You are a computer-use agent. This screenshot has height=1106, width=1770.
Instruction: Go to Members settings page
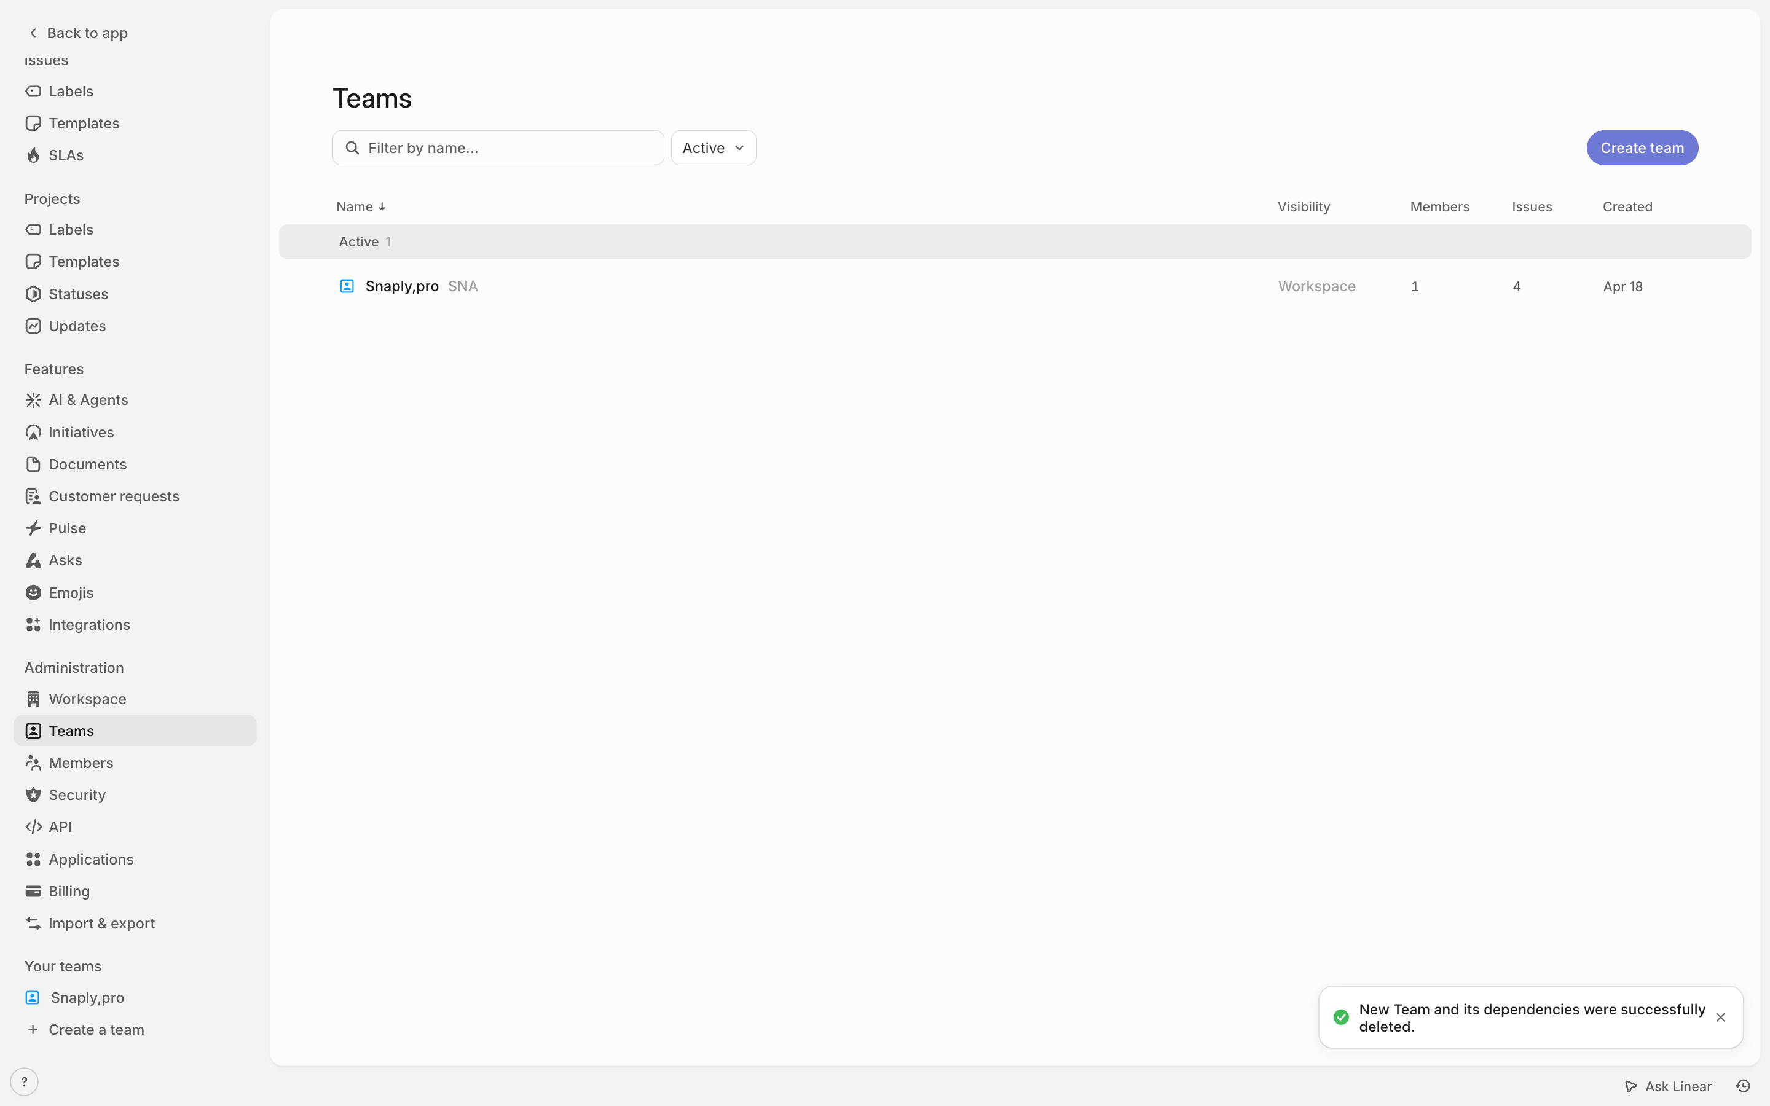135,763
